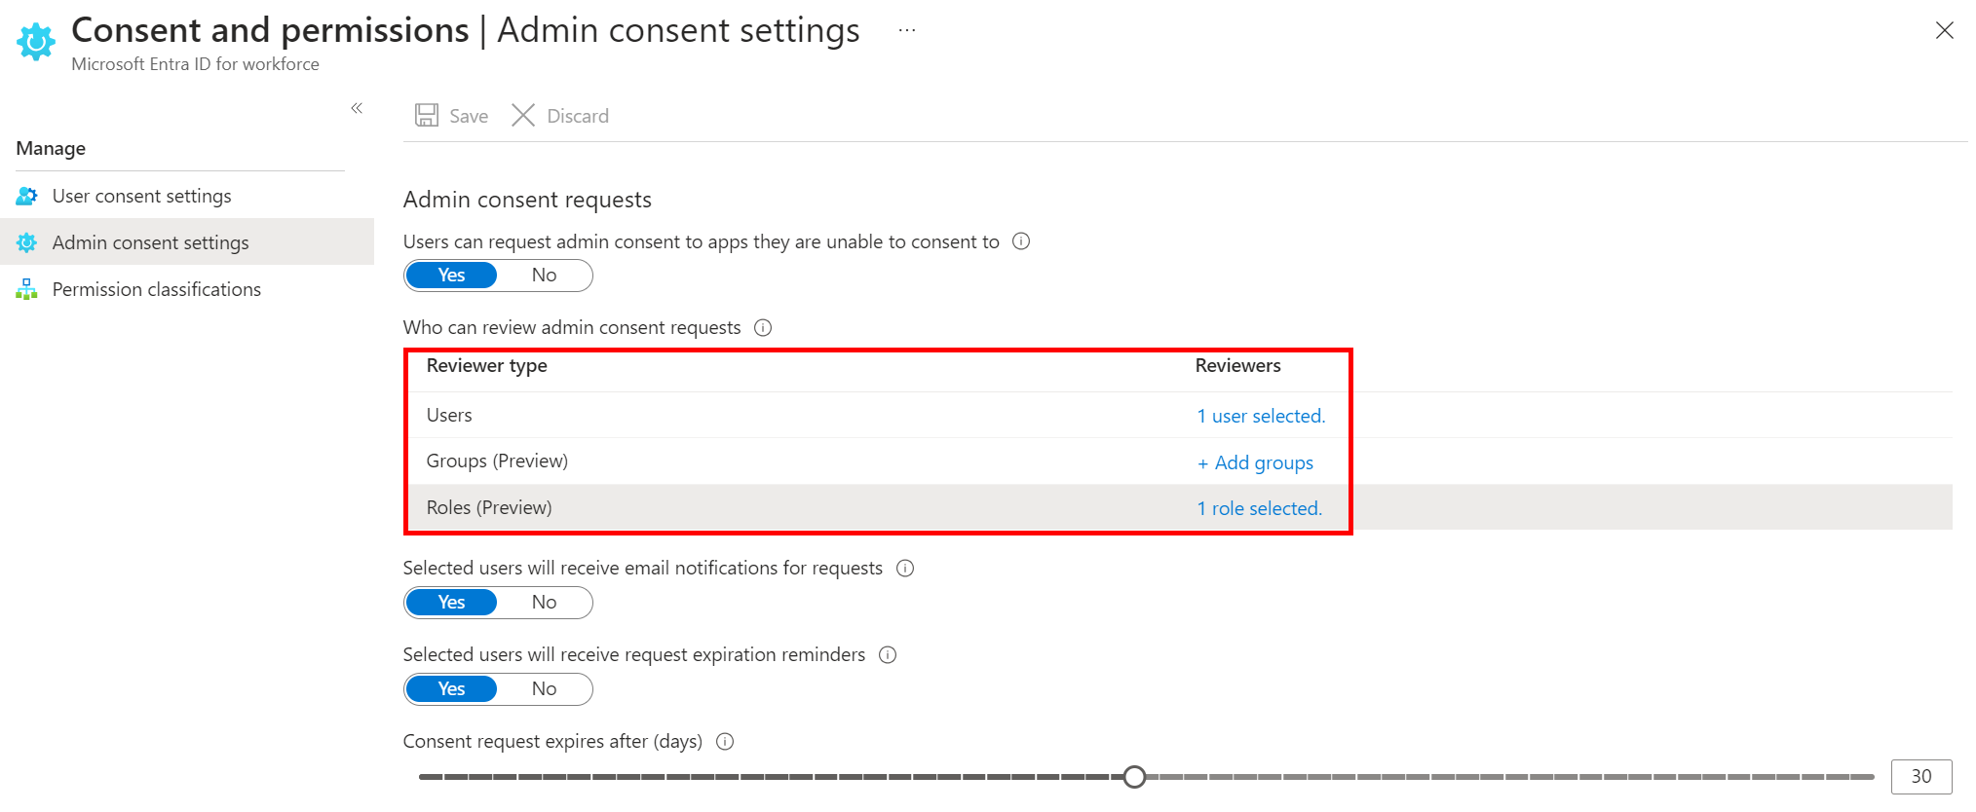Click the 30 days expiration input field
1976x812 pixels.
(x=1919, y=776)
